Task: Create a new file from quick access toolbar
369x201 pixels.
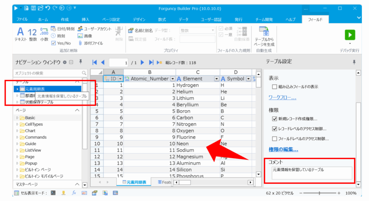Action: (26, 8)
